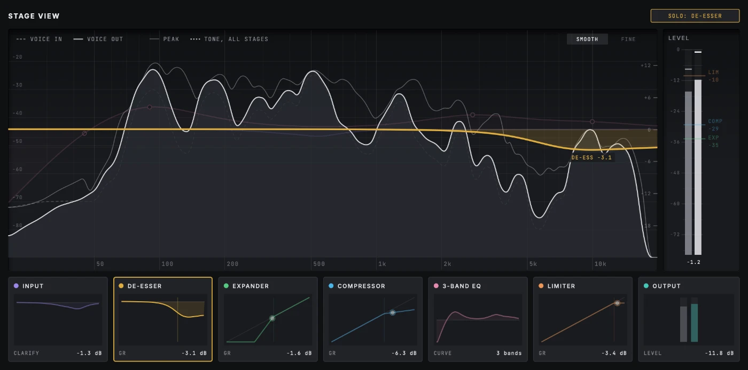Click the compressor threshold knee point

coord(393,312)
